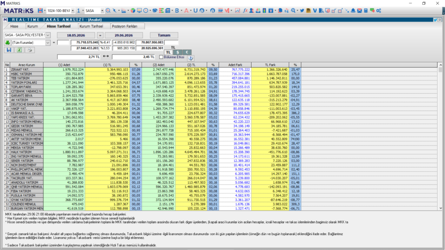Click the blue U toolbar icon

coord(195,10)
